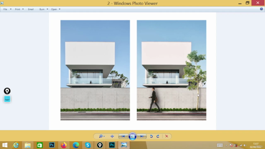The width and height of the screenshot is (265, 149).
Task: Click the left building photo
Action: pyautogui.click(x=95, y=70)
